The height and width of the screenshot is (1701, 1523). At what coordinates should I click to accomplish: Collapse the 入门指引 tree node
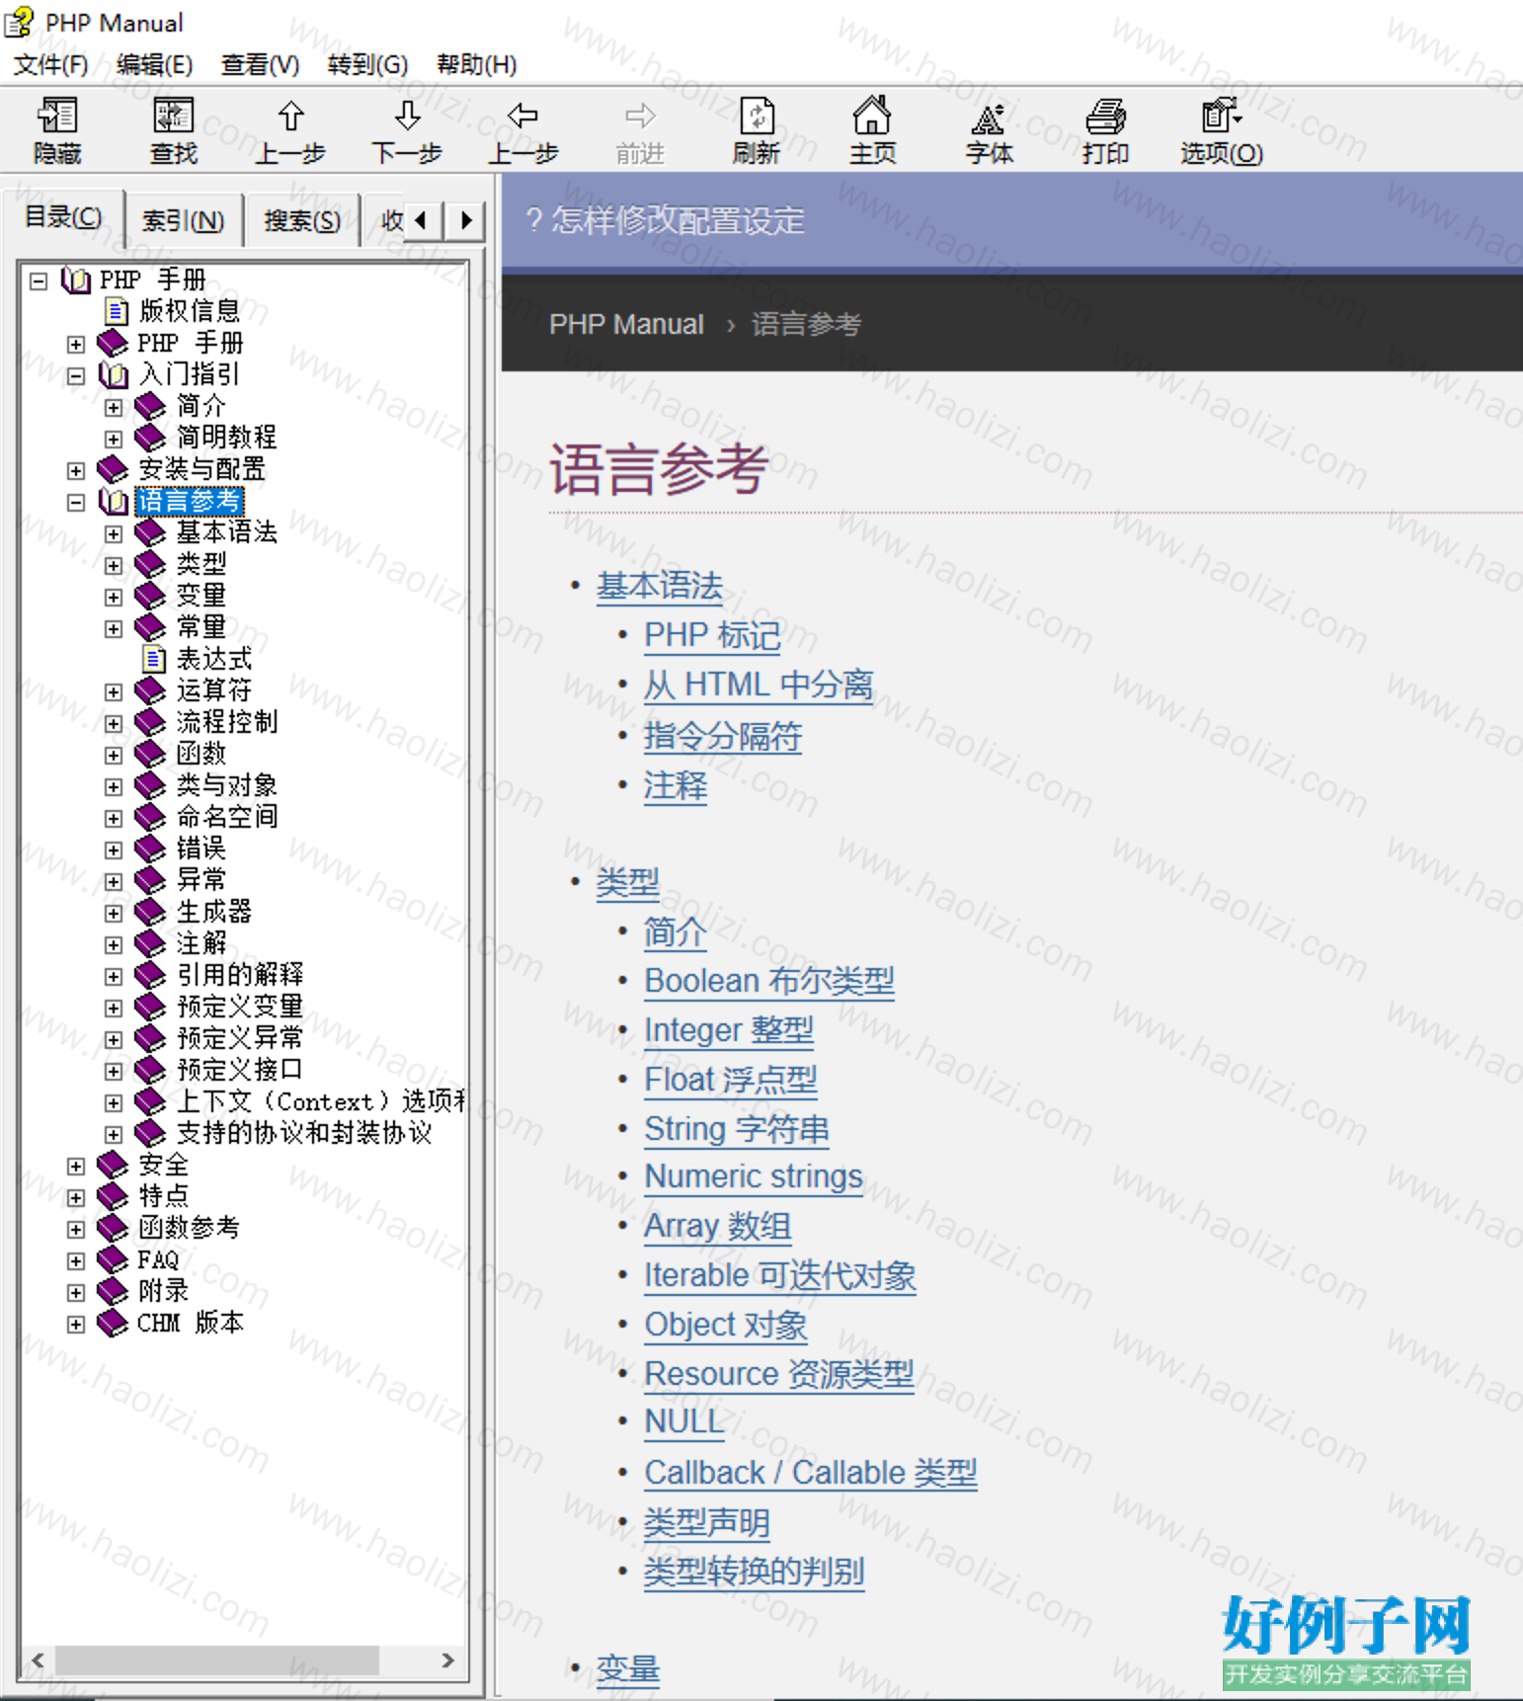pos(76,376)
